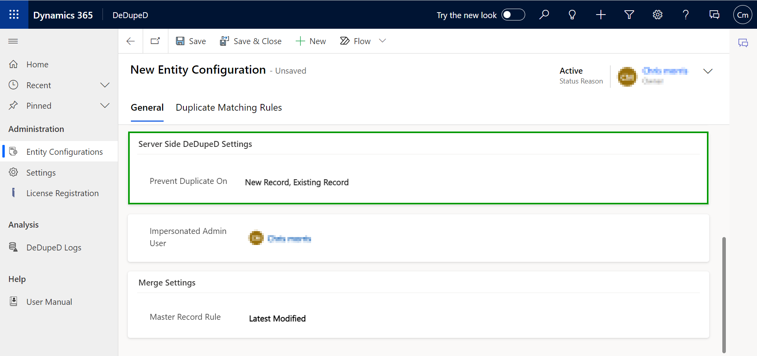757x356 pixels.
Task: Click the Master Record Rule value Latest Modified
Action: click(x=277, y=319)
